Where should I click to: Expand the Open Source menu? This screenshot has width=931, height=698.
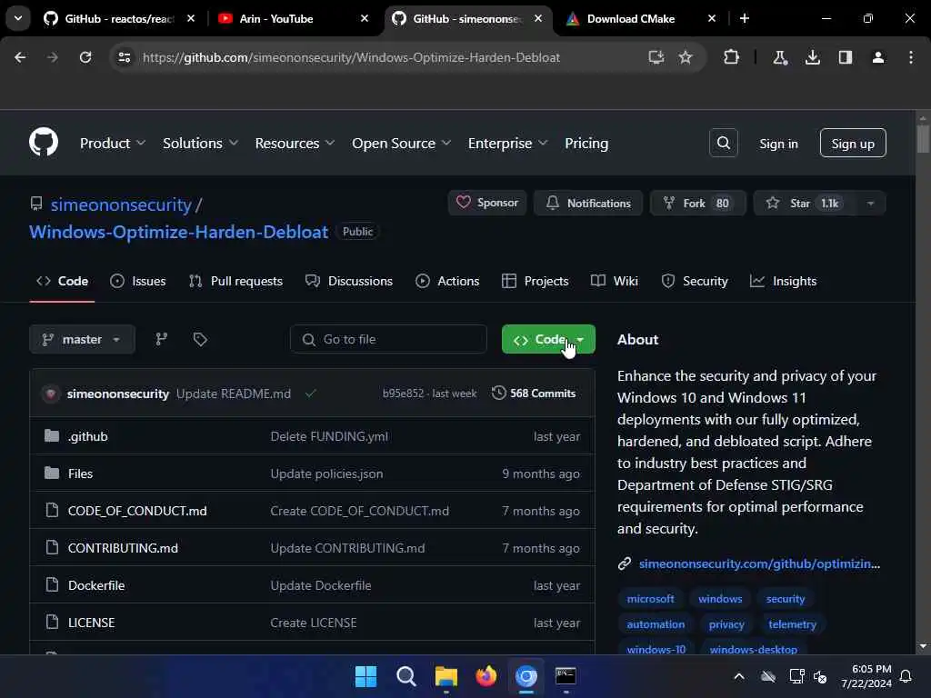click(x=401, y=143)
